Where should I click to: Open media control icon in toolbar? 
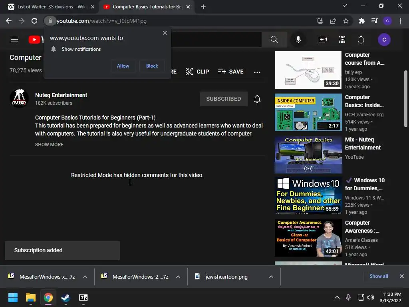[374, 21]
